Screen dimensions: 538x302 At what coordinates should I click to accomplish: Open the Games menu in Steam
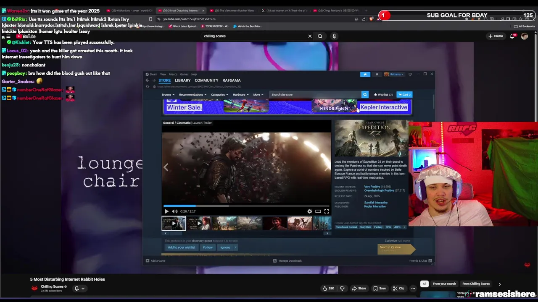point(184,74)
